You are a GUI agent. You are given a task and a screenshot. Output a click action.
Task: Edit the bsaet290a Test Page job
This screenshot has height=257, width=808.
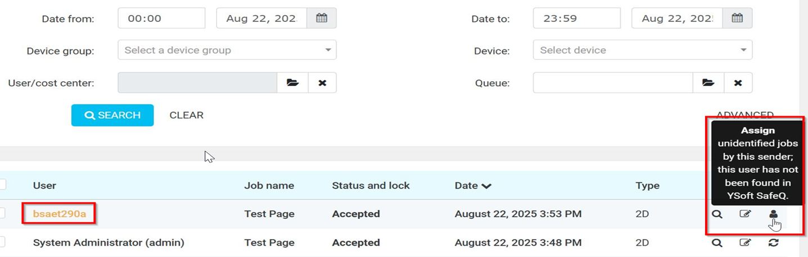click(x=745, y=214)
